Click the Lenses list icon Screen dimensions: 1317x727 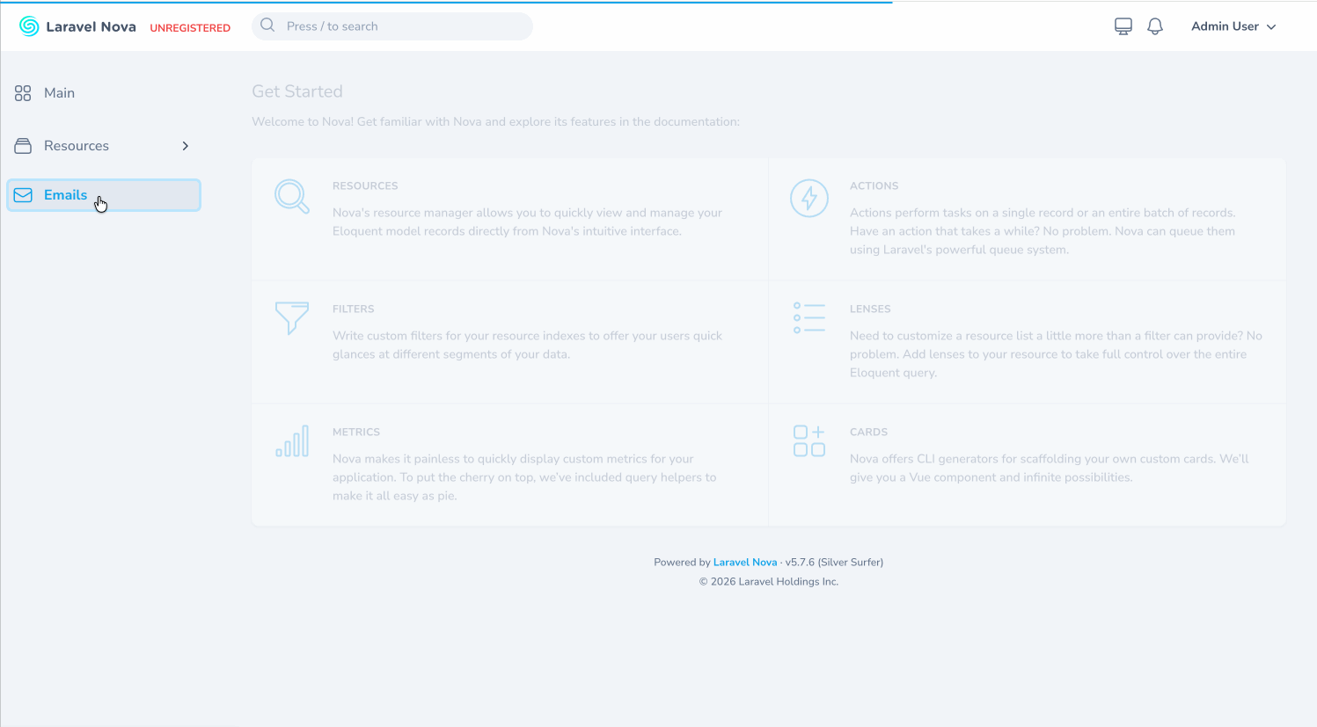point(808,317)
